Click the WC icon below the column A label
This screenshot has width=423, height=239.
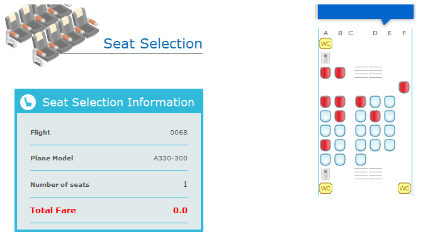(325, 43)
